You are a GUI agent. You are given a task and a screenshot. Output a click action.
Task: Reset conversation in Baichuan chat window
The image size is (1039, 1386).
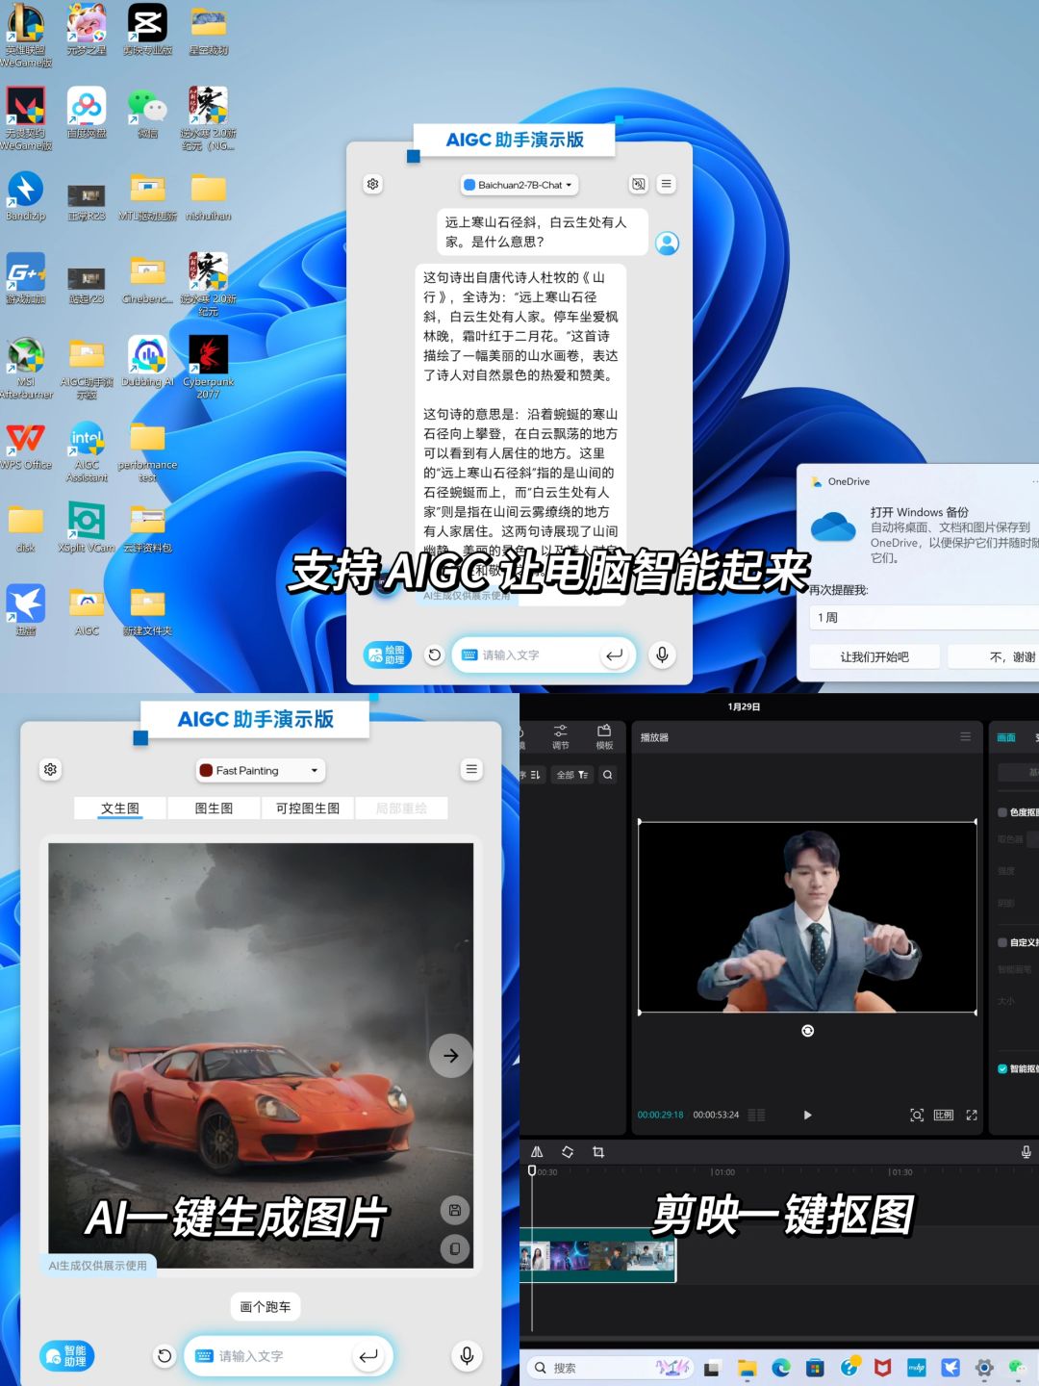click(434, 654)
